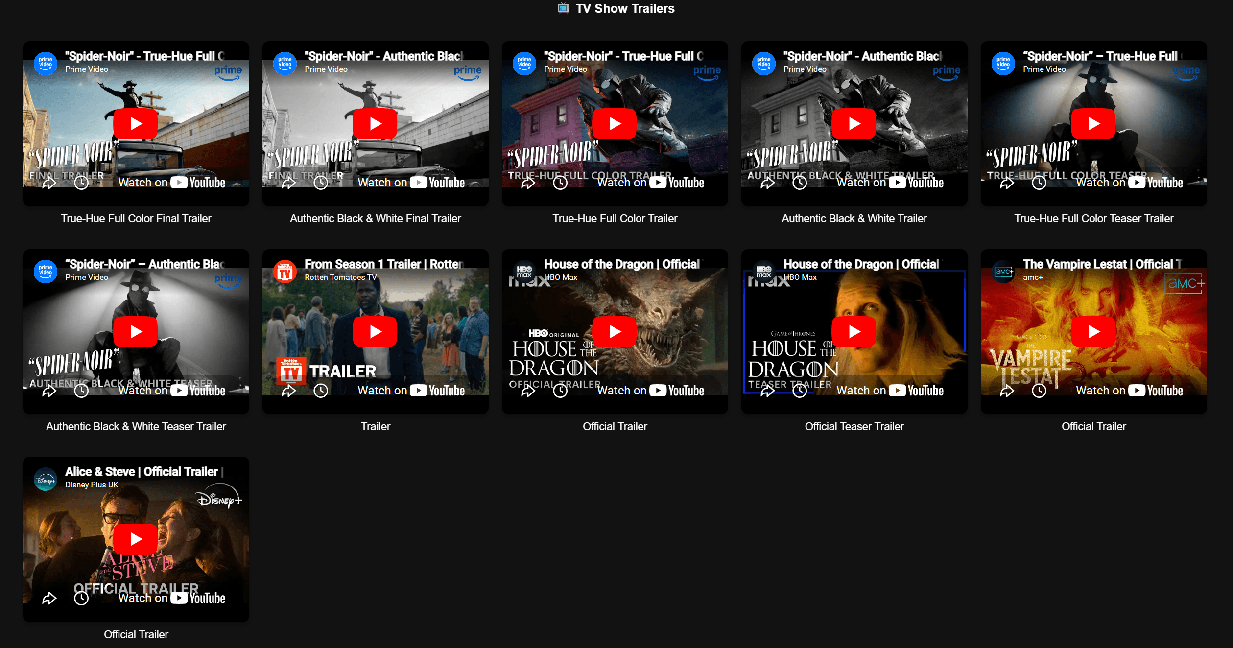Share the From Season 1 Trailer video
Viewport: 1233px width, 648px height.
pyautogui.click(x=289, y=391)
